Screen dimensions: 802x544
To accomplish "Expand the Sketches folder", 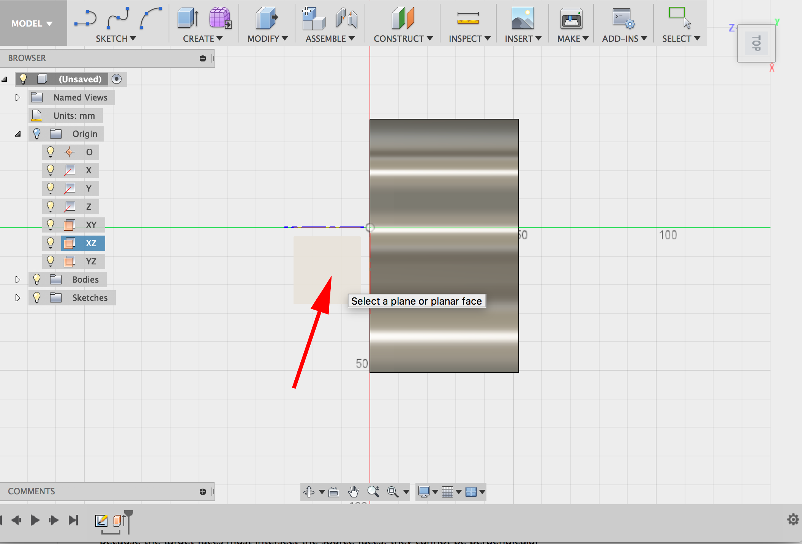I will [17, 298].
